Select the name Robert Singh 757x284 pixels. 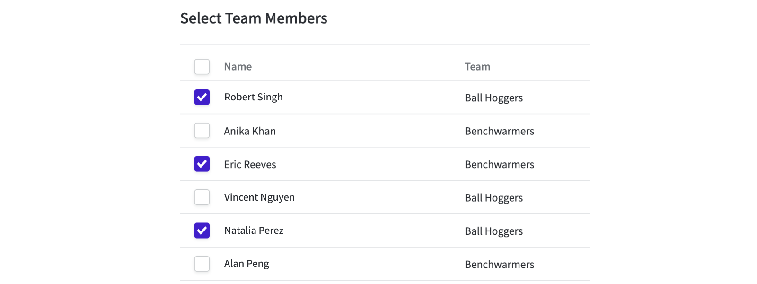pyautogui.click(x=254, y=97)
